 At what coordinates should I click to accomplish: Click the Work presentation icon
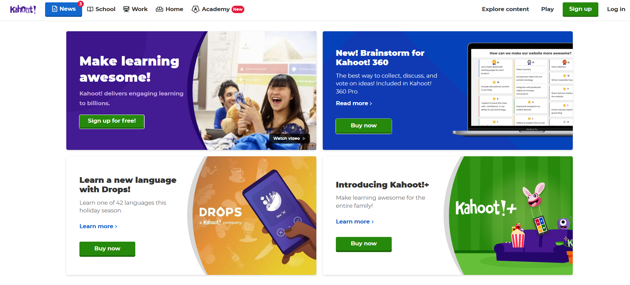point(126,9)
